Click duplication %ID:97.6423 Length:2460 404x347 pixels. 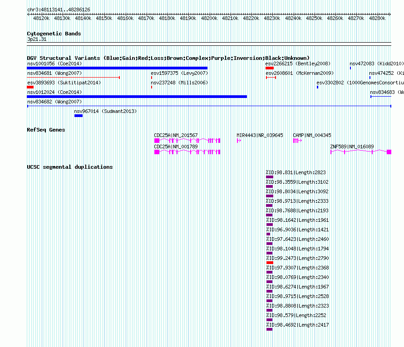tap(297, 239)
